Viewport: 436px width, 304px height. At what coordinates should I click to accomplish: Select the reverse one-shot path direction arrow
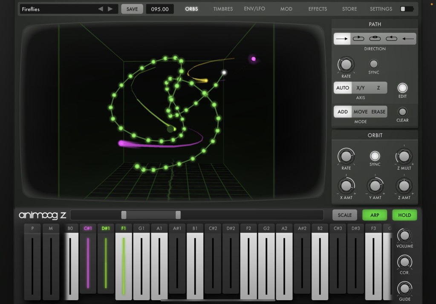tap(407, 39)
